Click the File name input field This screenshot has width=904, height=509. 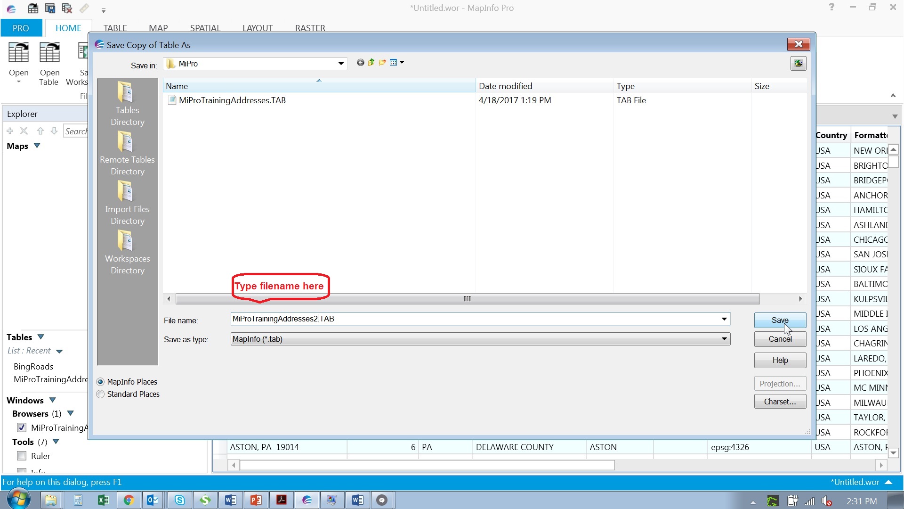pos(471,319)
